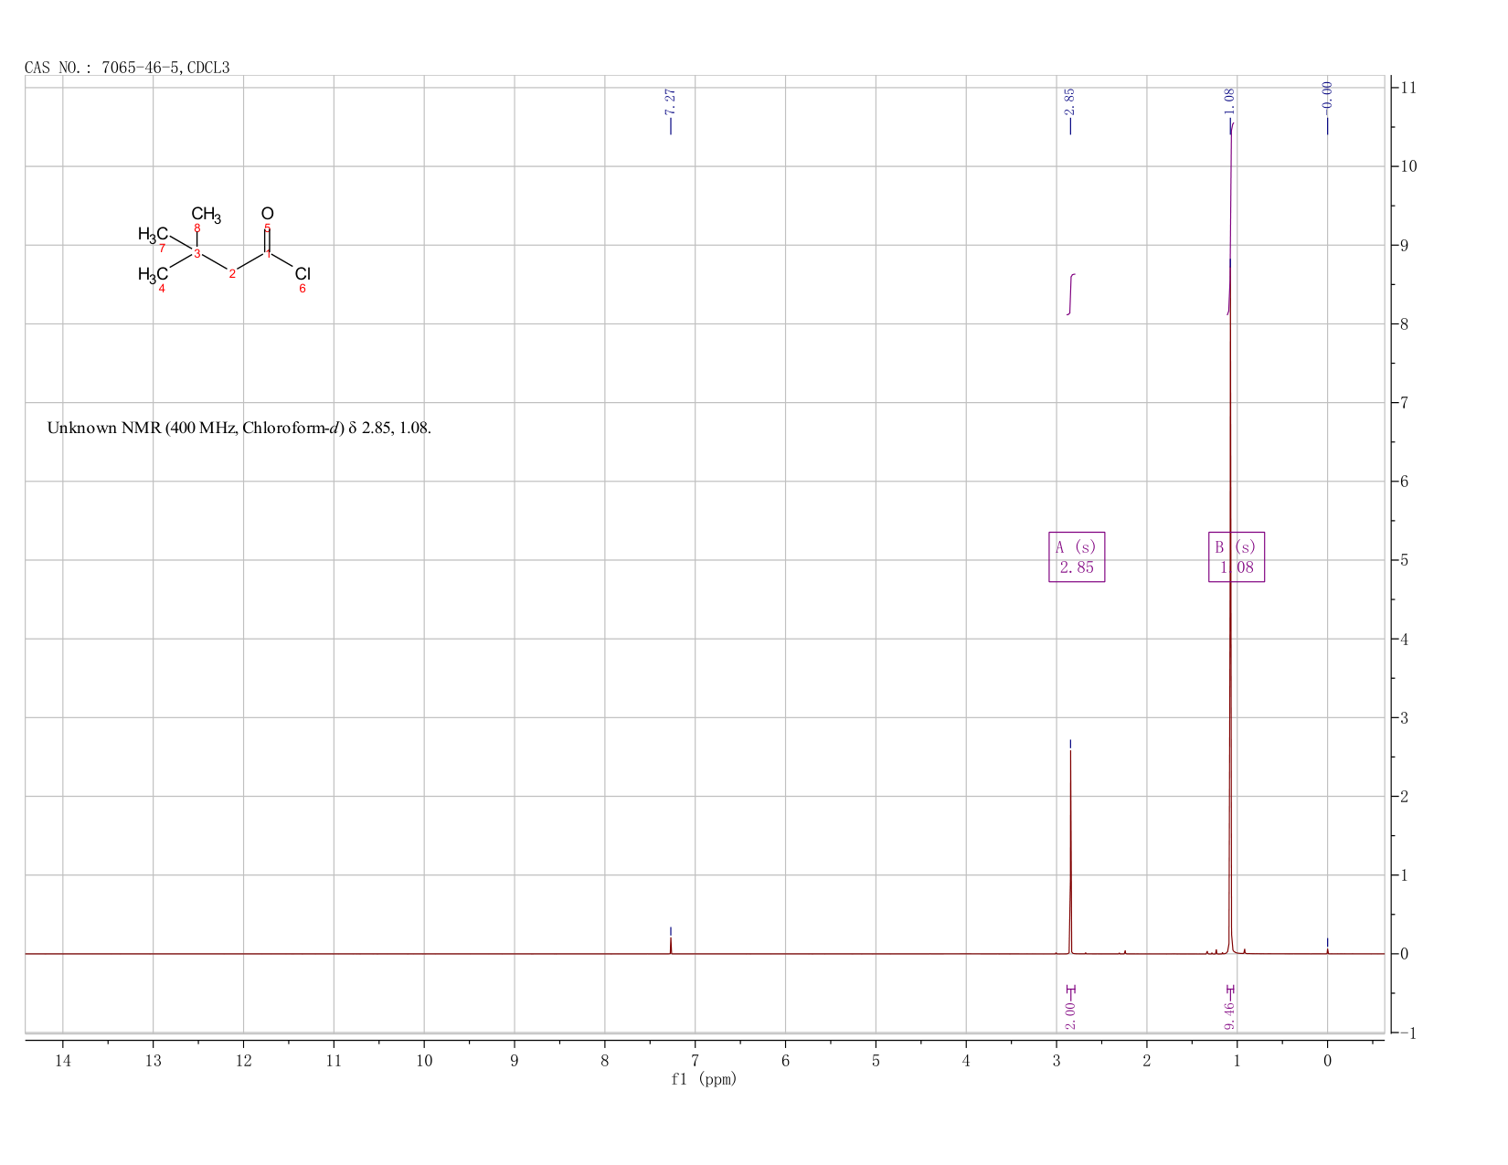This screenshot has height=1165, width=1508.
Task: Select the Cl atom in structure
Action: coord(303,274)
